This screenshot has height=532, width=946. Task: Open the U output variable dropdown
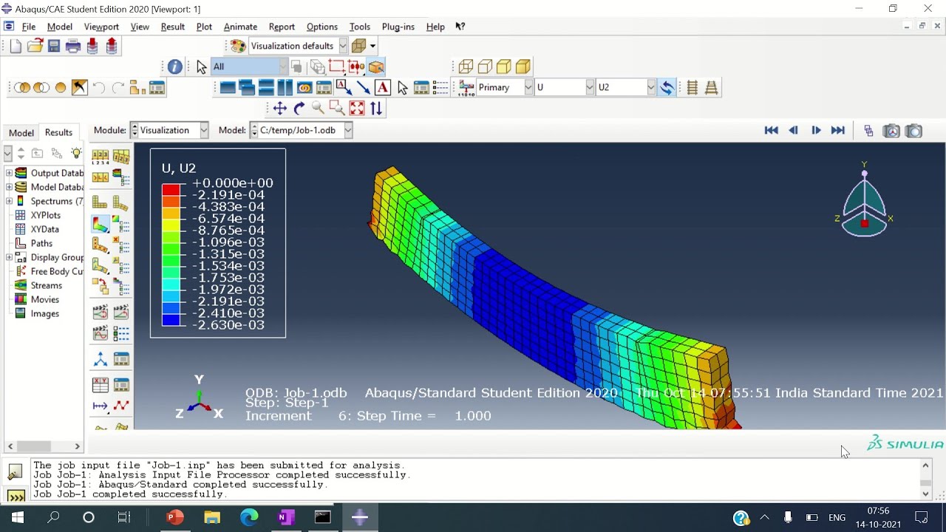590,87
